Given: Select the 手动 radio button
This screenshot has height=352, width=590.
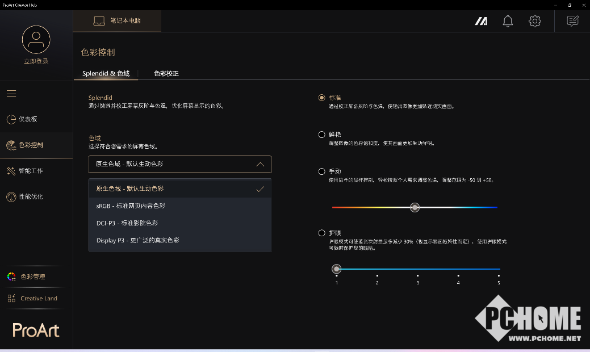Looking at the screenshot, I should 322,171.
